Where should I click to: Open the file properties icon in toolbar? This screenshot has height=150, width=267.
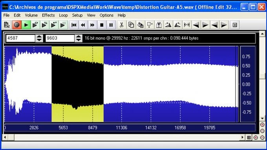(x=7, y=25)
